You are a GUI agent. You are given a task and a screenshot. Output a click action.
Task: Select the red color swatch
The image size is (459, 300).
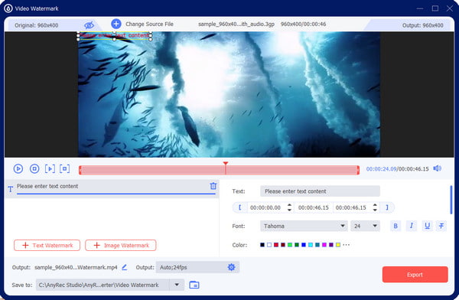click(x=276, y=245)
